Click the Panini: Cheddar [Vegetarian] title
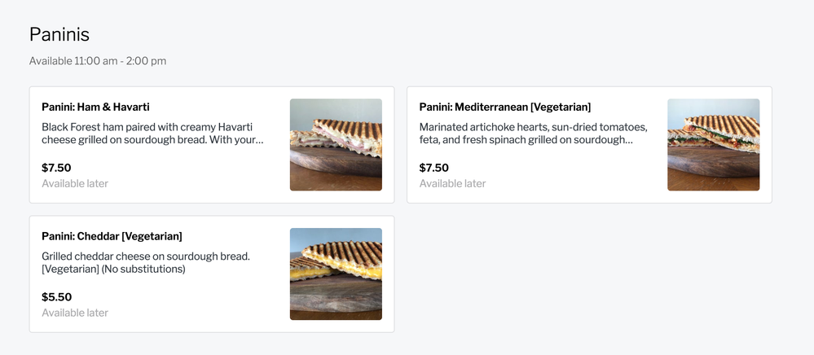This screenshot has height=355, width=814. point(112,236)
